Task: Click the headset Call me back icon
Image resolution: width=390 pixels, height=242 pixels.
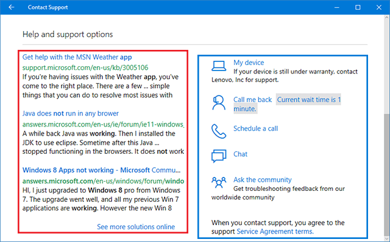Action: click(219, 103)
